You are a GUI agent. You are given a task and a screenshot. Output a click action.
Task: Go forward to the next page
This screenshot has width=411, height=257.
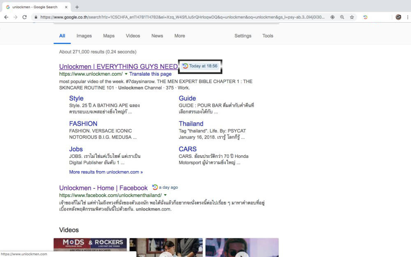(x=16, y=17)
